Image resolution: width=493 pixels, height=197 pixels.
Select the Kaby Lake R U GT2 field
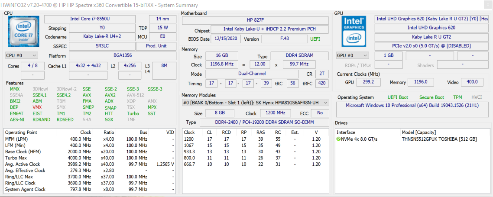pos(431,37)
